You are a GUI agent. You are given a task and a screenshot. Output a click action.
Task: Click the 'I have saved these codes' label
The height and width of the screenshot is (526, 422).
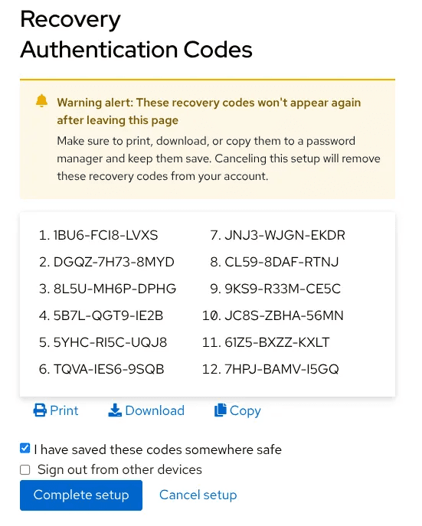[158, 449]
